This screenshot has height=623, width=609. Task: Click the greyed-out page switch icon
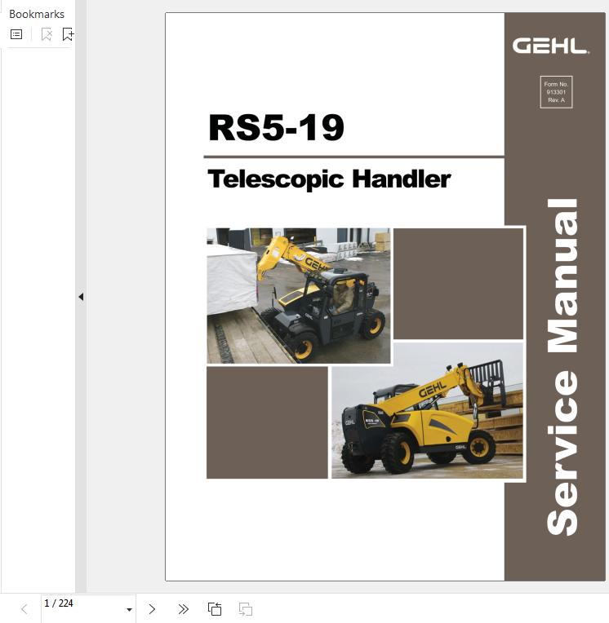pos(246,609)
